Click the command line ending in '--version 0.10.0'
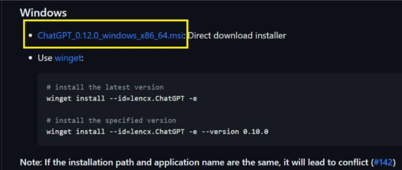402x170 pixels. tap(157, 132)
